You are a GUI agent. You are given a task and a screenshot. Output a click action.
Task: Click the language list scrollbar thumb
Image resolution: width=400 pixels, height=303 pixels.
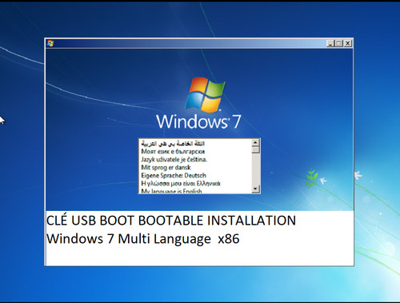tap(255, 150)
